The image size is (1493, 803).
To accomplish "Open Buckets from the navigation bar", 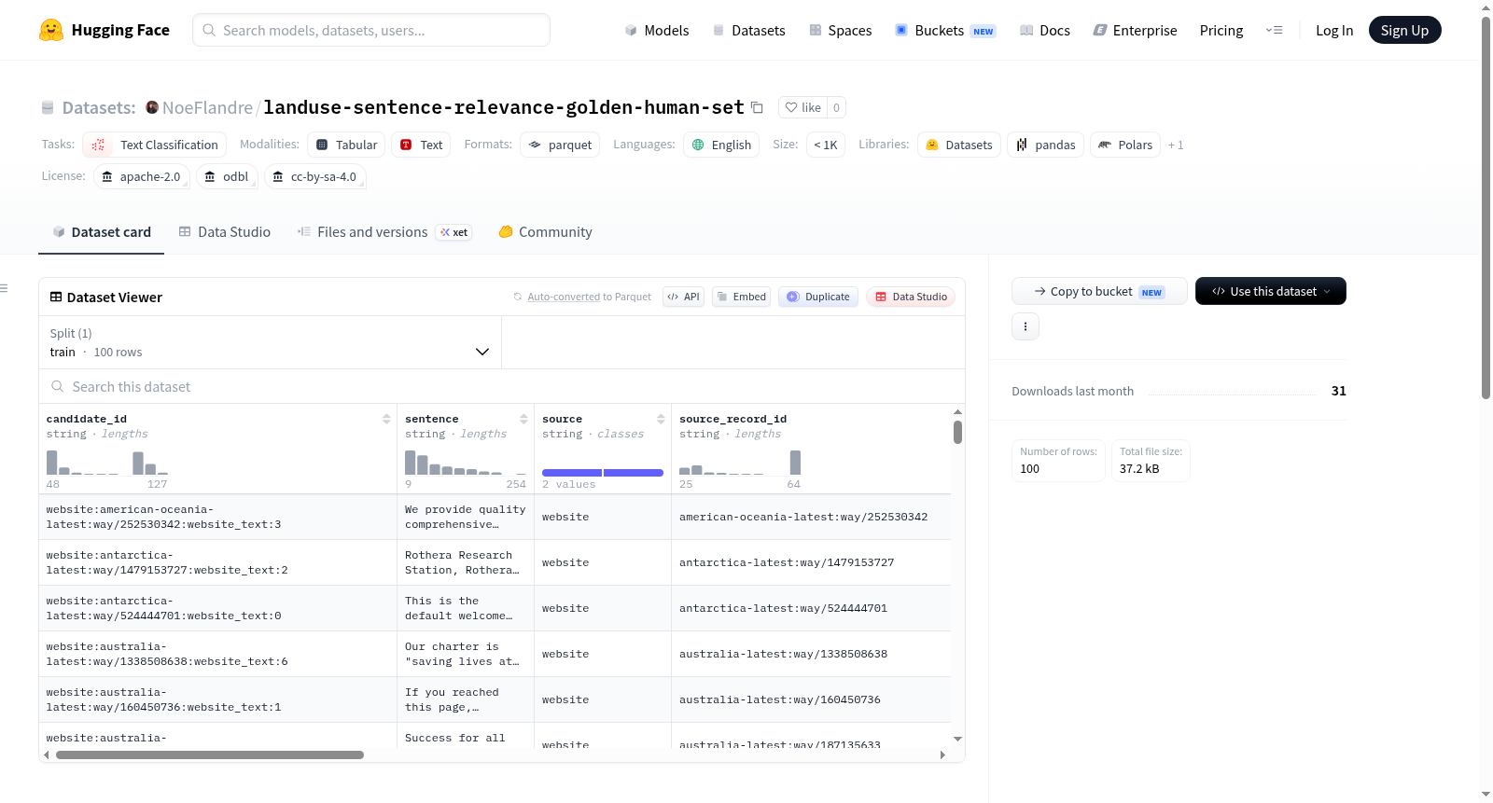I will pyautogui.click(x=945, y=31).
